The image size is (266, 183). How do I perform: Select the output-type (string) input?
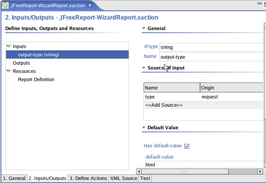tap(67, 54)
